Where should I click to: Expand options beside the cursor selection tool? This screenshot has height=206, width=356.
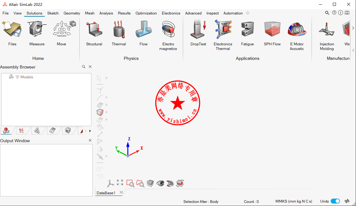pos(107,78)
